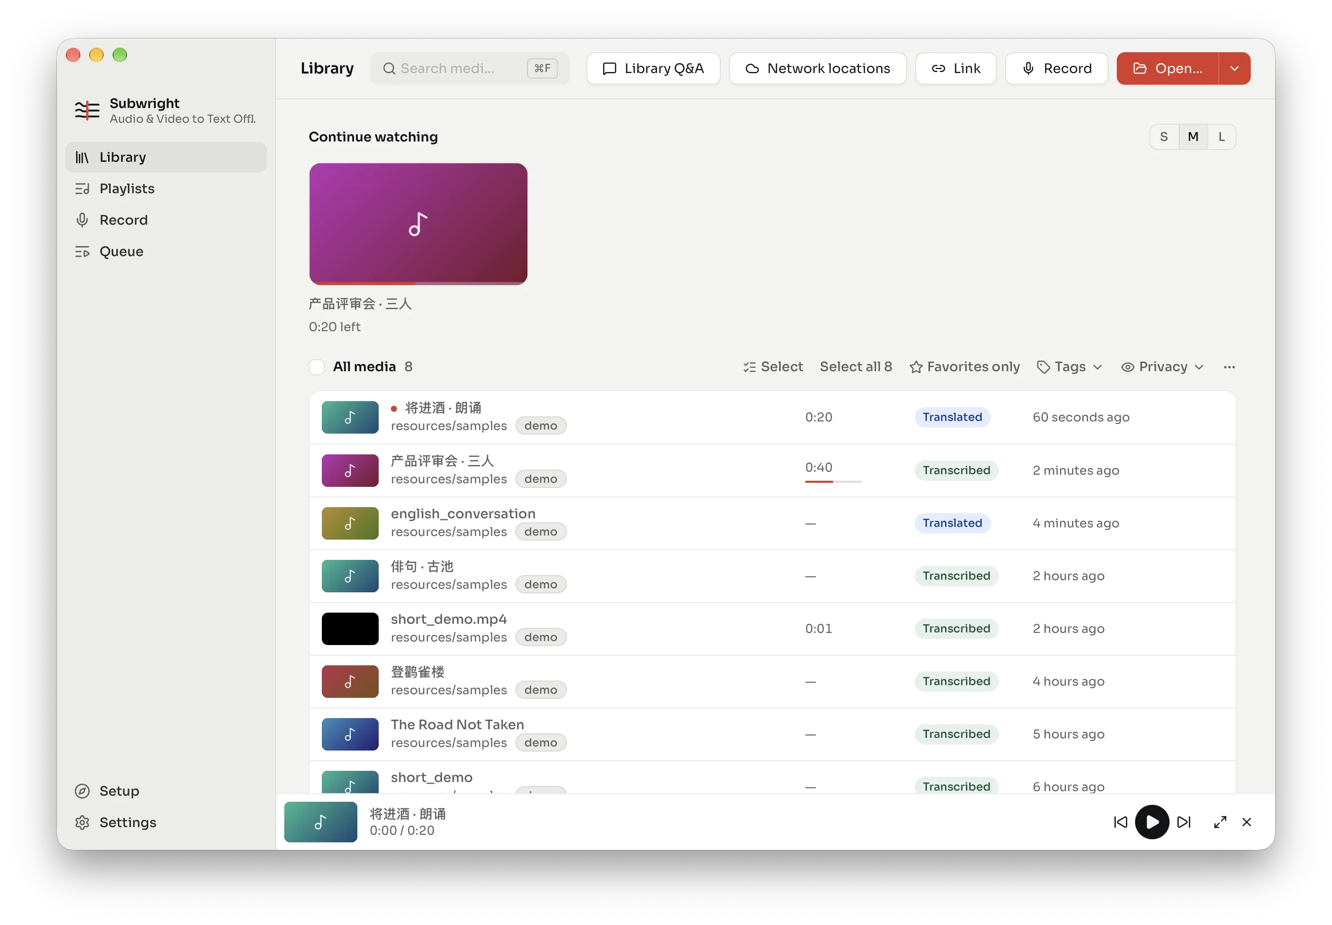Select Library in the sidebar

[x=166, y=157]
